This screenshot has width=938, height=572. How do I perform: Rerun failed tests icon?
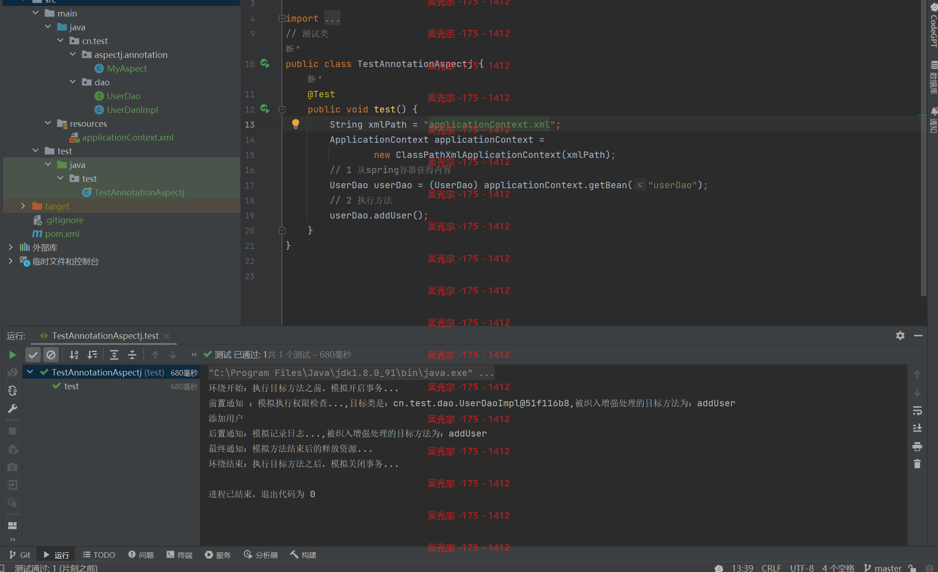point(12,372)
